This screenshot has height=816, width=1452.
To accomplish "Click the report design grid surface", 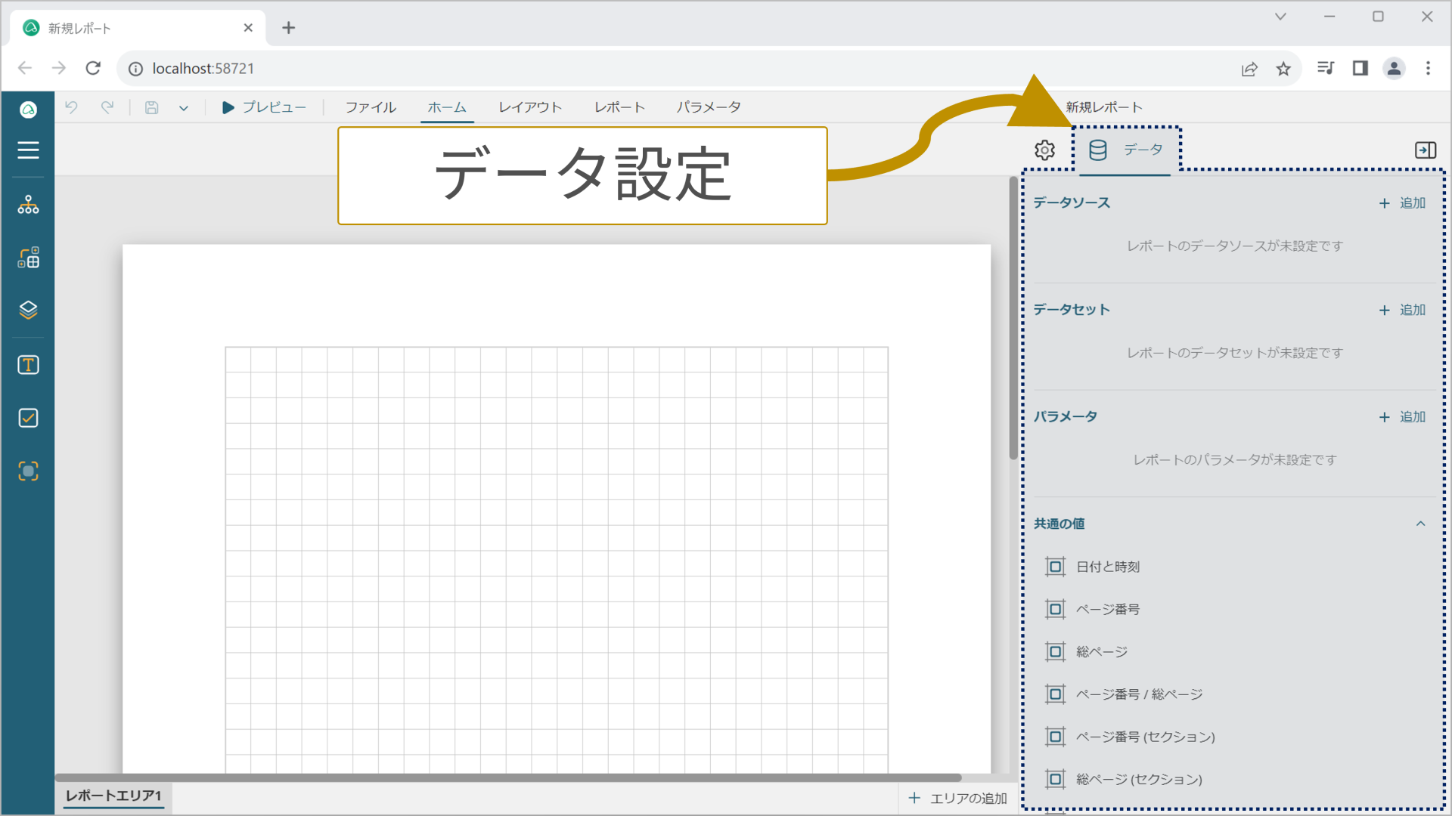I will (x=557, y=559).
